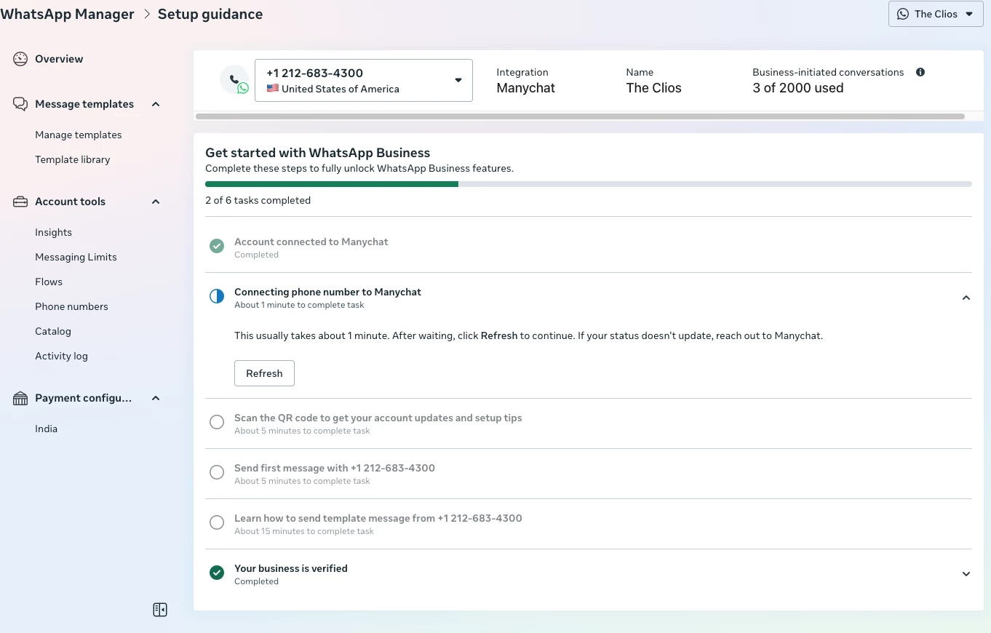This screenshot has width=991, height=633.
Task: Click the Payment configuration bank icon
Action: 20,398
